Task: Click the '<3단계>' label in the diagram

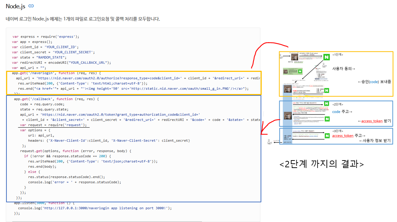Action: tap(338, 131)
